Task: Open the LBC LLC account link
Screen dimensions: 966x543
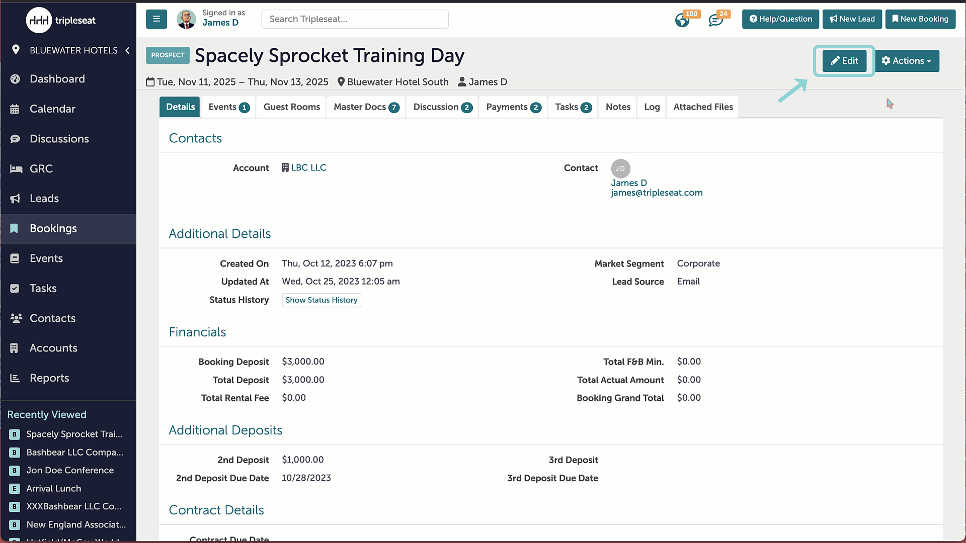Action: click(x=308, y=167)
